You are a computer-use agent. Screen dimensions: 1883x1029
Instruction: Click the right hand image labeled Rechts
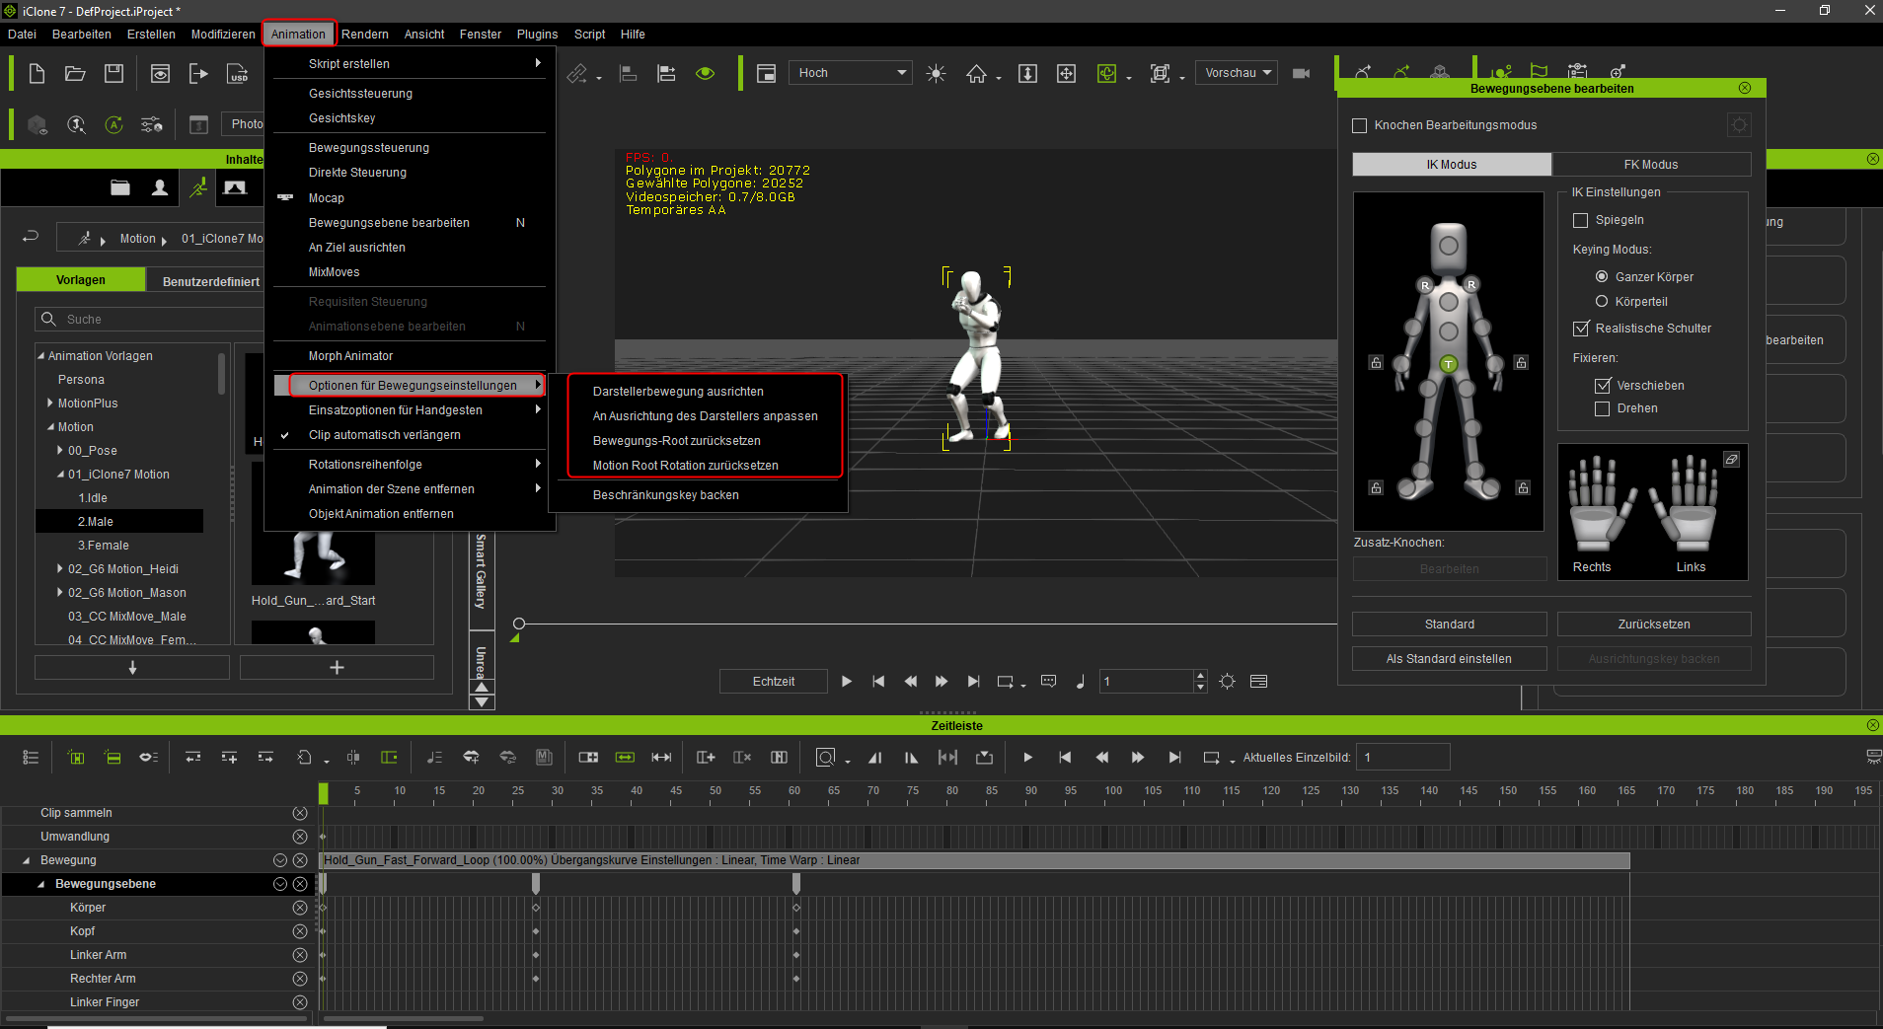[x=1602, y=503]
